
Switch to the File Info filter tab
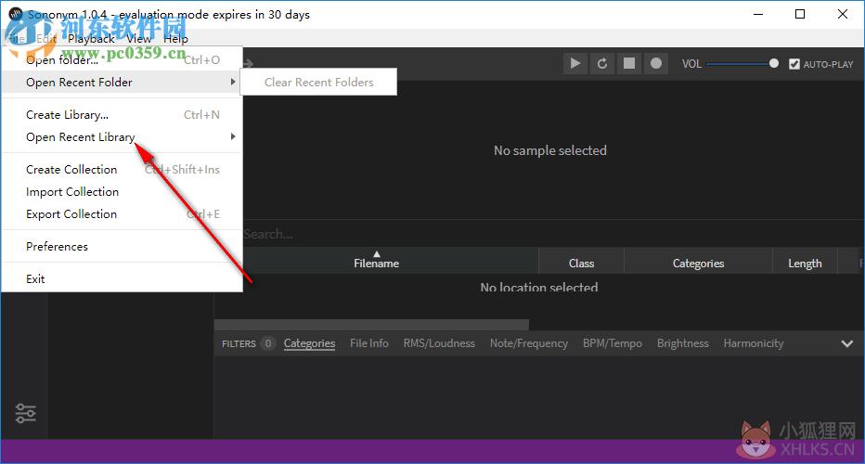pyautogui.click(x=369, y=343)
